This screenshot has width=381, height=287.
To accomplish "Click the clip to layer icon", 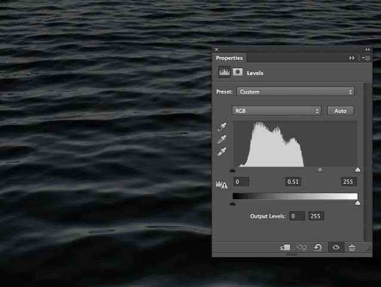I will pyautogui.click(x=286, y=248).
